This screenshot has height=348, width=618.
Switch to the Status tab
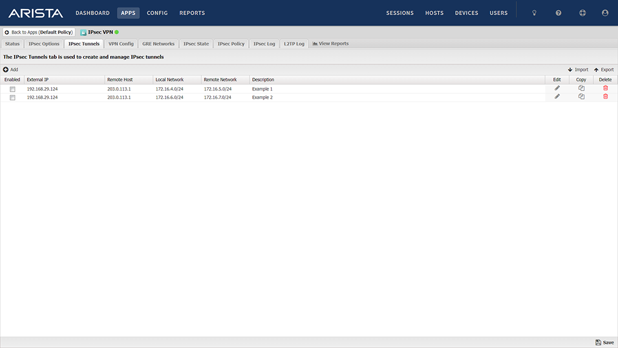[x=12, y=44]
